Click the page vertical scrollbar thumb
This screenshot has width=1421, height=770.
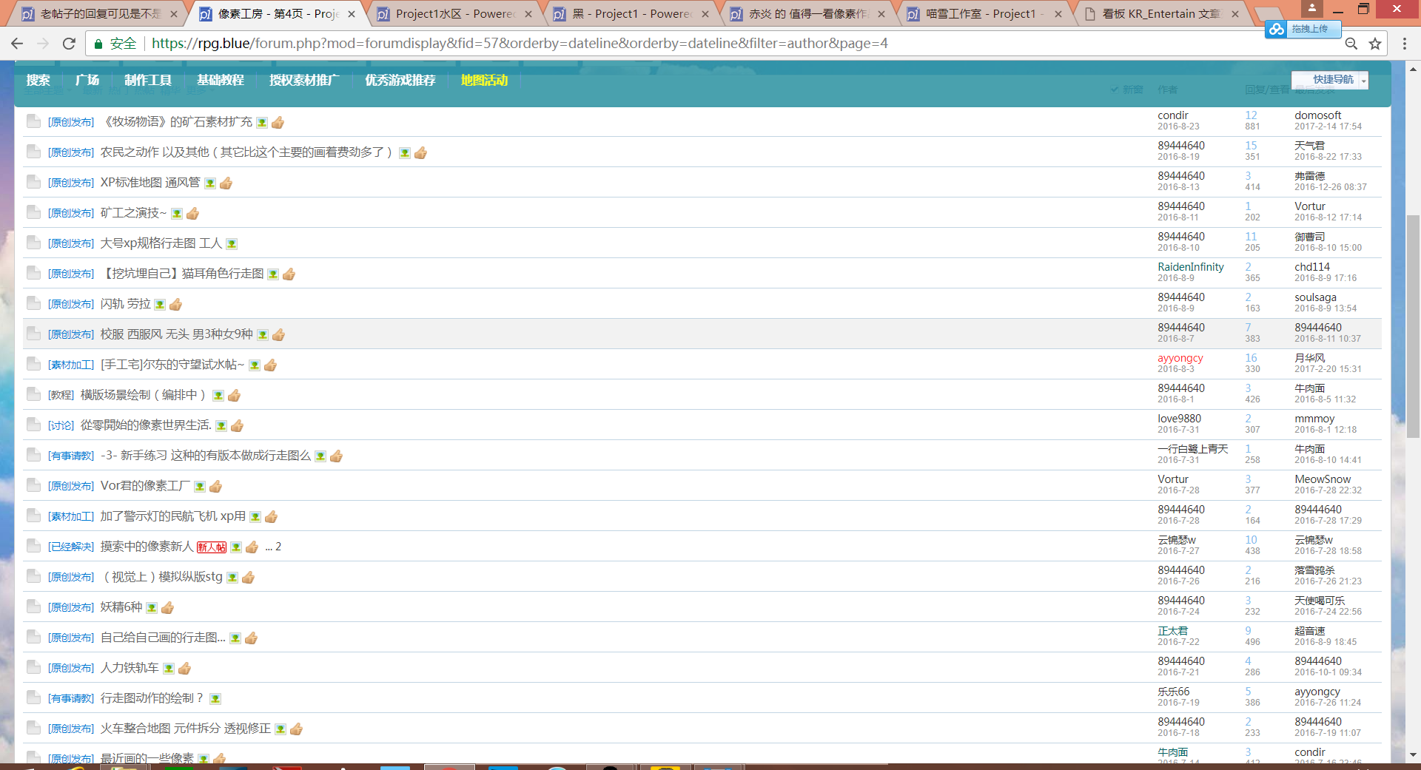pos(1413,325)
